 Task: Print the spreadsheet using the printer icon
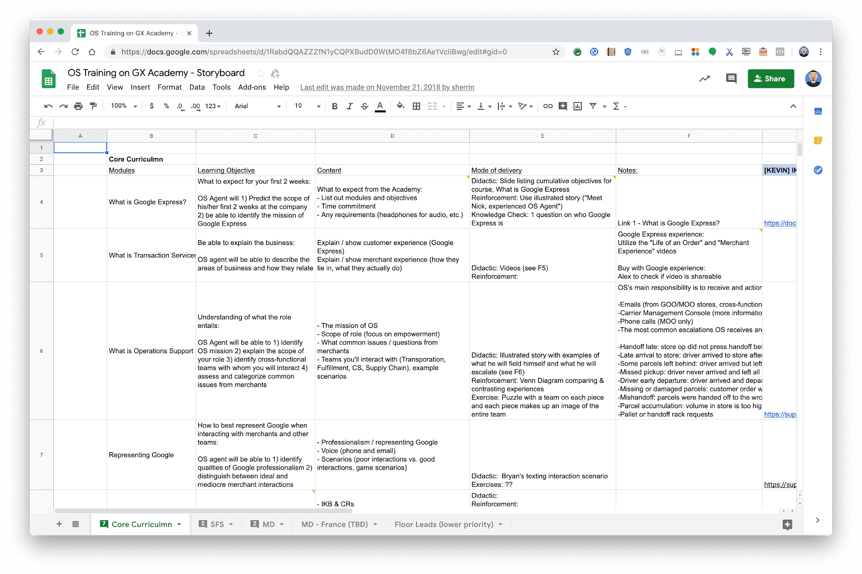tap(79, 107)
